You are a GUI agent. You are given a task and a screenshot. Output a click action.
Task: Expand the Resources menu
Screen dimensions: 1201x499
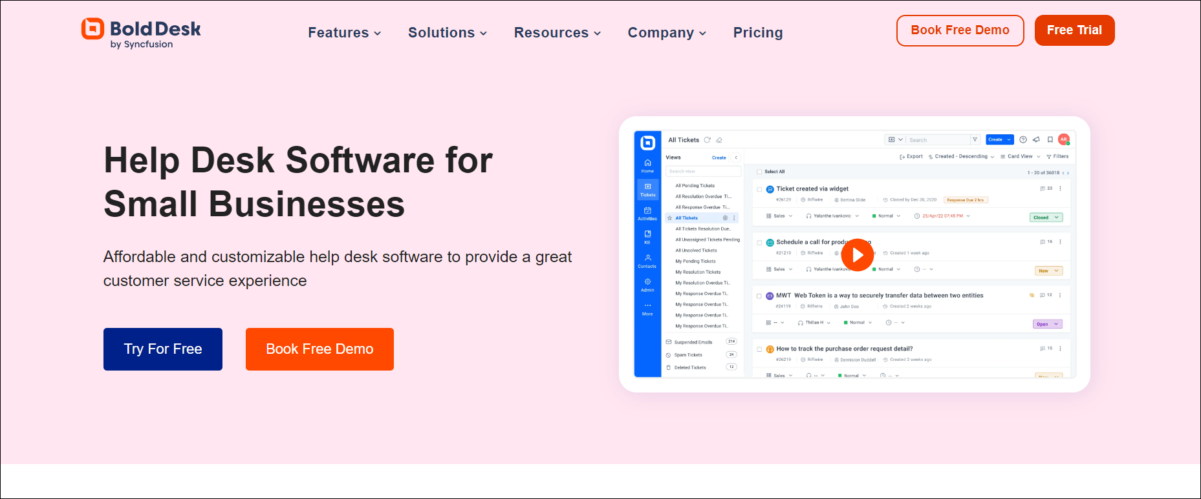[557, 32]
